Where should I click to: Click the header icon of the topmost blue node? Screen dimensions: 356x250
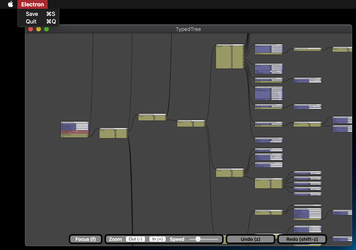[256, 44]
